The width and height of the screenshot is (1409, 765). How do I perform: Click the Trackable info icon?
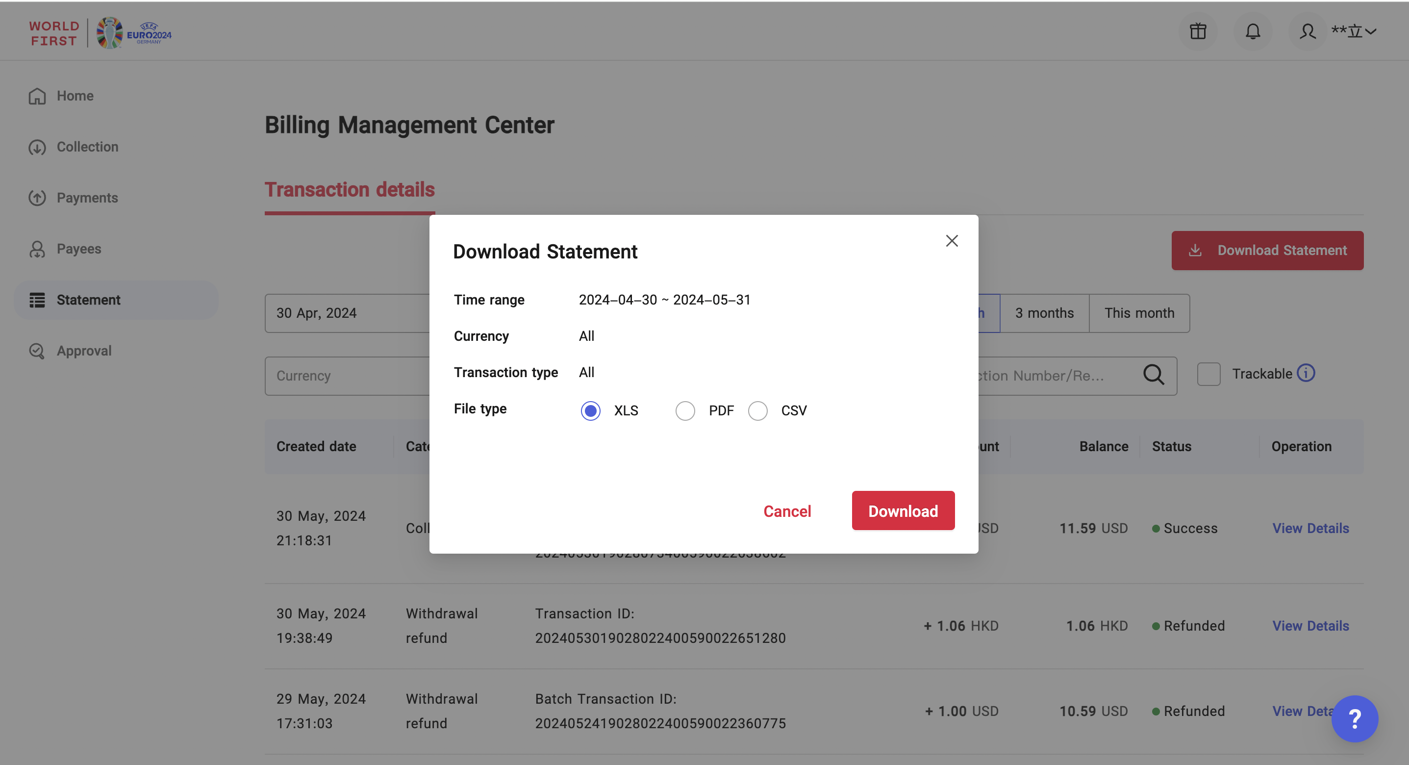(x=1306, y=373)
